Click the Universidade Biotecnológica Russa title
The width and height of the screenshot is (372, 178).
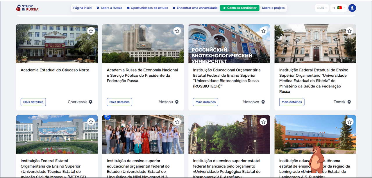pos(227,78)
